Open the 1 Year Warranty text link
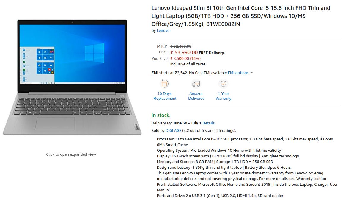This screenshot has width=343, height=200. click(x=223, y=96)
